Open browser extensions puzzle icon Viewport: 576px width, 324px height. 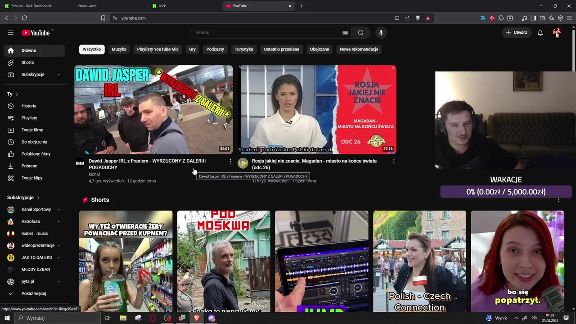coord(501,18)
